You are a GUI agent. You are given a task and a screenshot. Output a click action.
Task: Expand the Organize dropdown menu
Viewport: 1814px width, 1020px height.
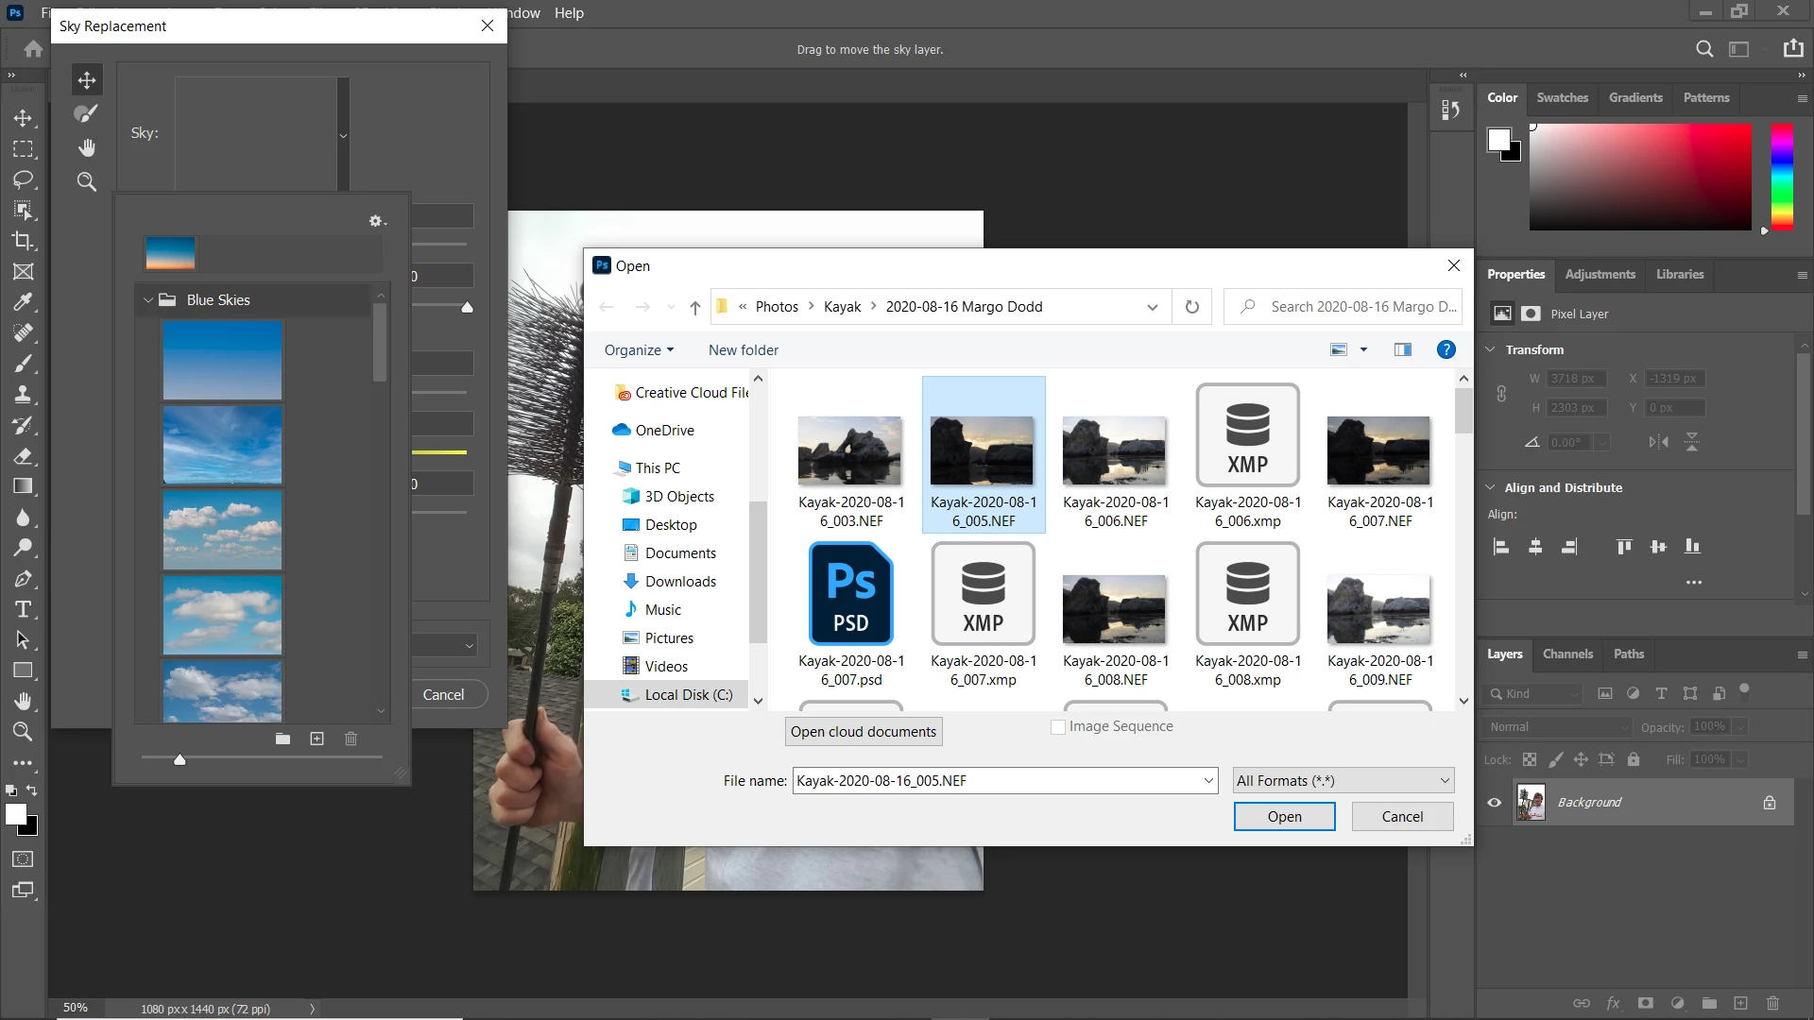click(639, 350)
